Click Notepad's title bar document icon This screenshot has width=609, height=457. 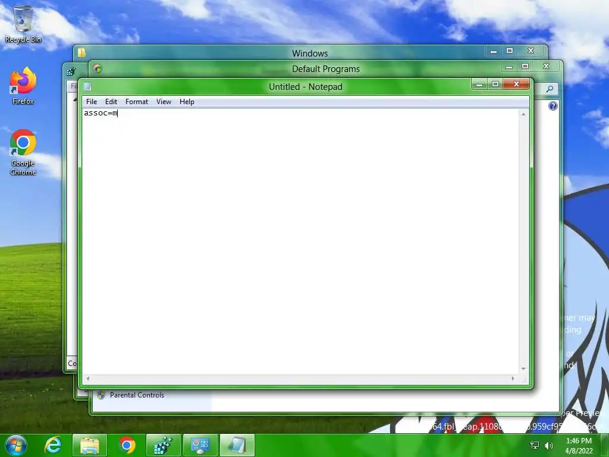tap(87, 86)
